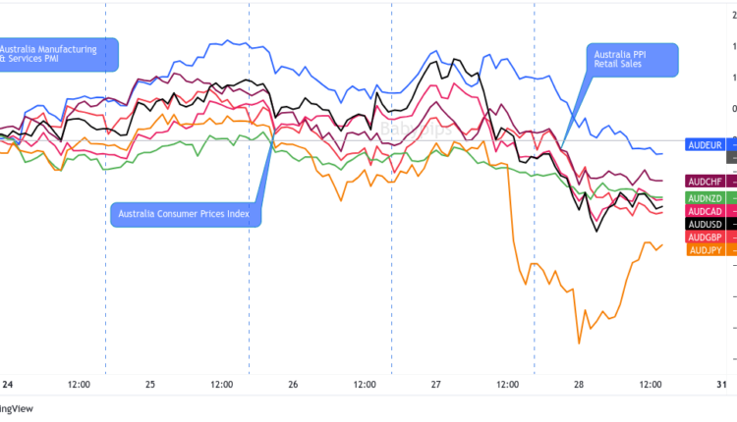
Task: Click the AUDCHF symbol tag
Action: pos(704,182)
